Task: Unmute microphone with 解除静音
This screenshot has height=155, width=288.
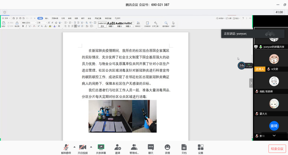Action: [66, 149]
